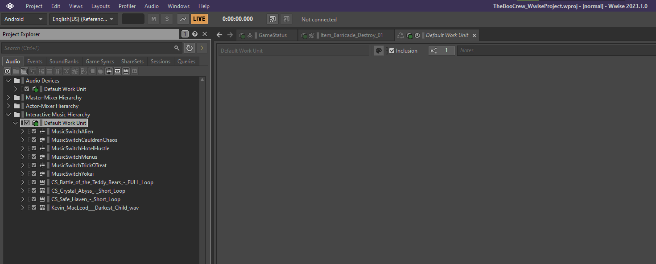Toggle the Solo S button in the toolbar
656x264 pixels.
pyautogui.click(x=166, y=19)
